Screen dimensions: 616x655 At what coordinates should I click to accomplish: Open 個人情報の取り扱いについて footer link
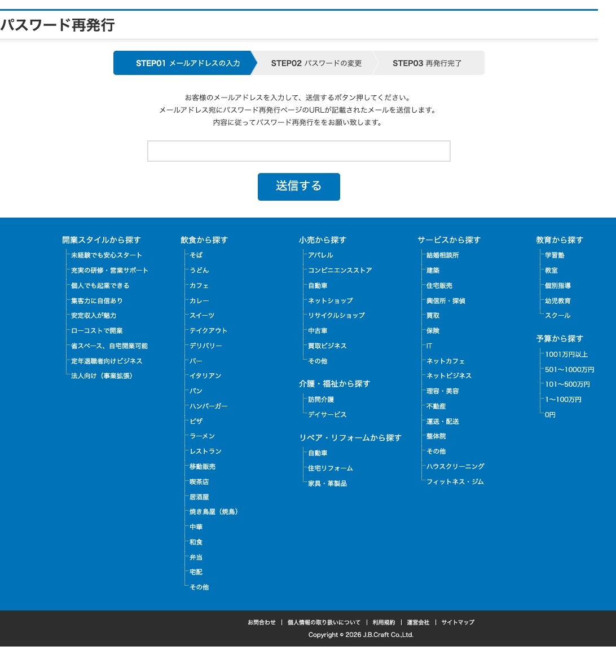coord(324,622)
